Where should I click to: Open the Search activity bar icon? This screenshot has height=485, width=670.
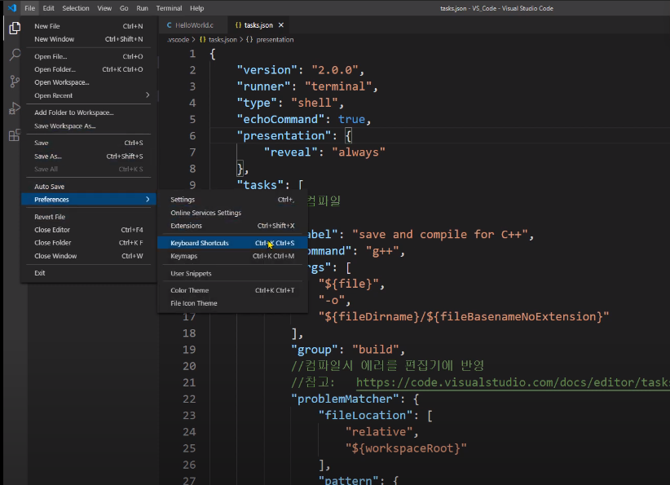15,55
